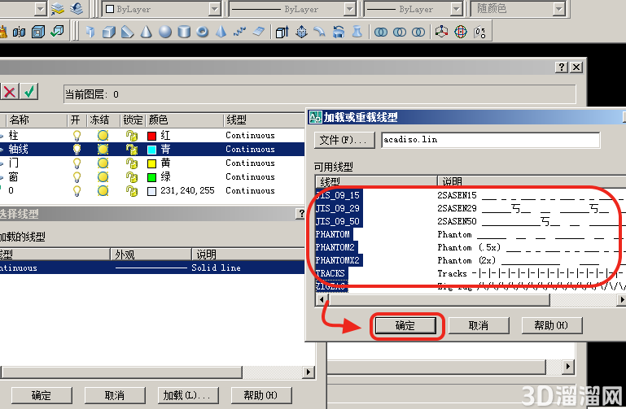Toggle on/off bulb for layer 柱
The image size is (626, 409).
point(77,136)
